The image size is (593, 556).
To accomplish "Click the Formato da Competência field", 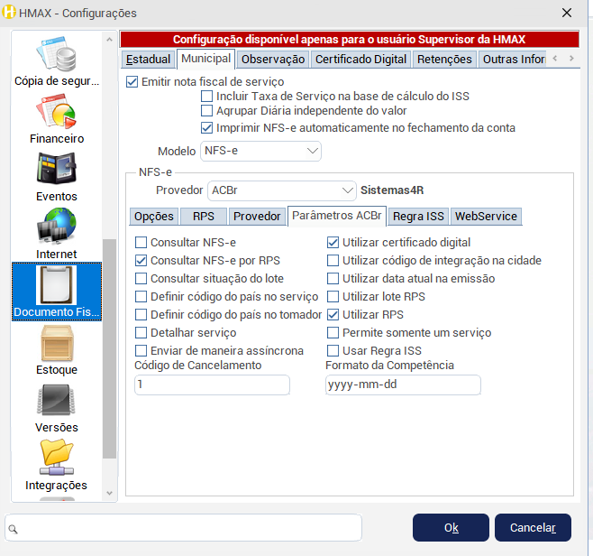I will (x=402, y=385).
